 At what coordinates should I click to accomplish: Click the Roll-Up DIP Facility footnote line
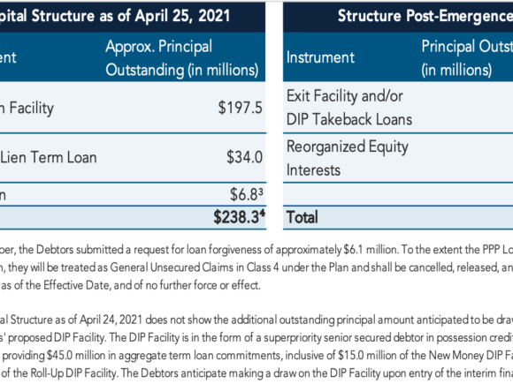256,373
